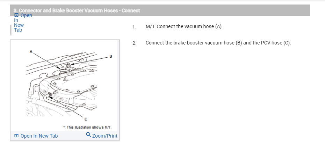325x148 pixels.
Task: Click the open-in-new-tab icon under the header
Action: point(16,15)
